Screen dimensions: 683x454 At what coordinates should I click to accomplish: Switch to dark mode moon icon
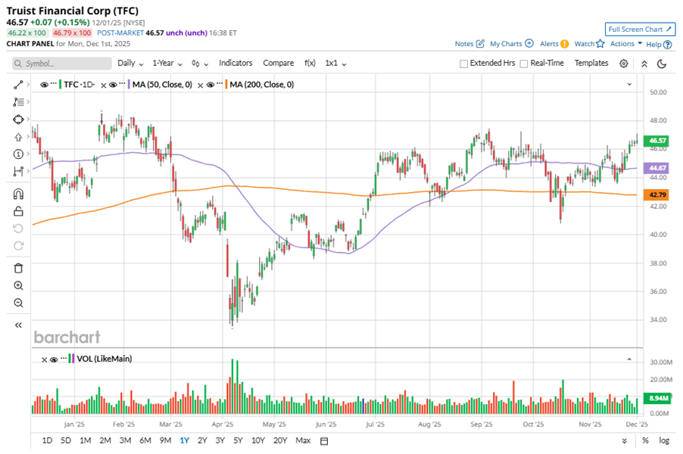click(663, 64)
